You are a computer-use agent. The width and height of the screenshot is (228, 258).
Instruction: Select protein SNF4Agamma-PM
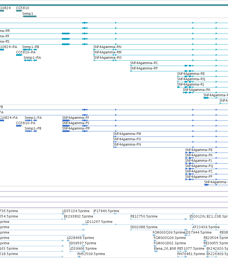127,134
